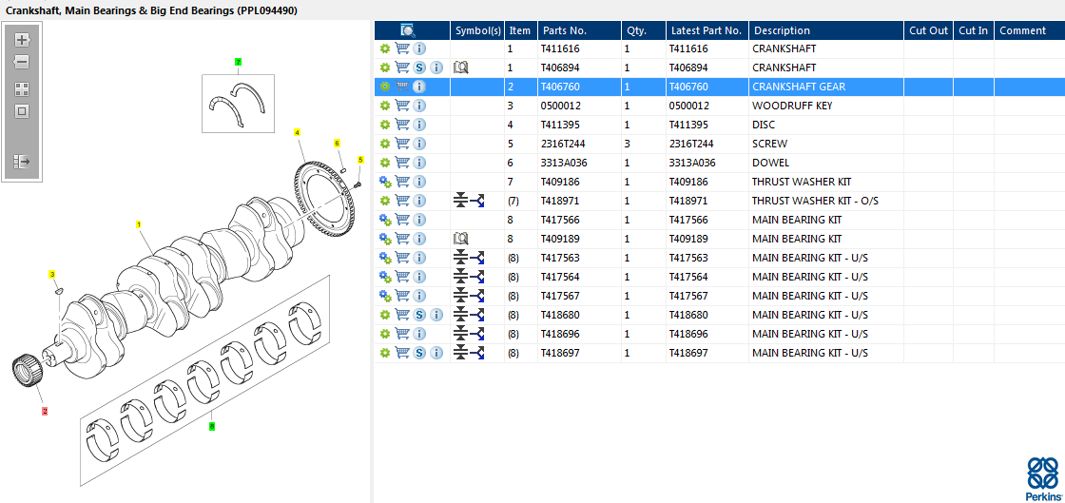Click the green gear icon for DOWEL
The height and width of the screenshot is (503, 1065).
pyautogui.click(x=385, y=163)
